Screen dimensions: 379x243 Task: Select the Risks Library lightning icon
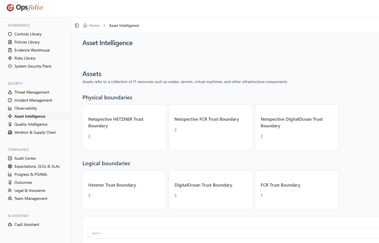point(10,58)
